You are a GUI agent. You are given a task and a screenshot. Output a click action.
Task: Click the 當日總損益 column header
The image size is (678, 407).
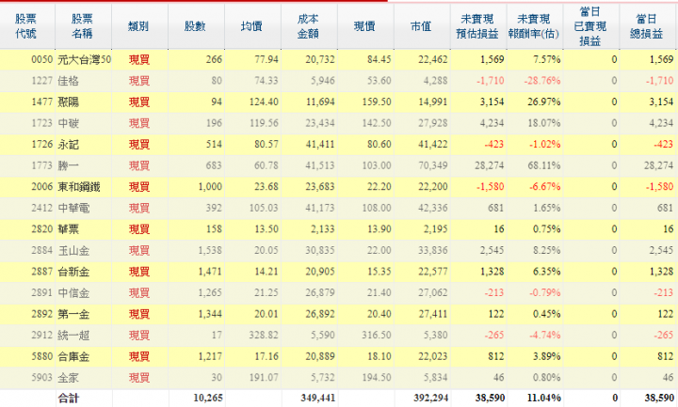pos(647,26)
